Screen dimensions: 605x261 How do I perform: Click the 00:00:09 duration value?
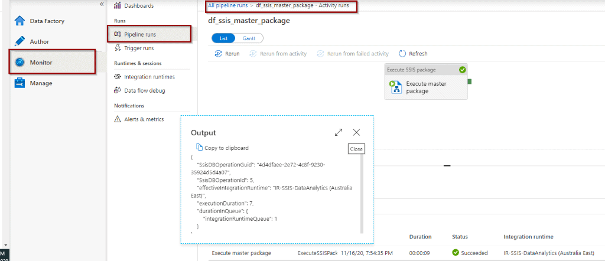click(x=419, y=253)
